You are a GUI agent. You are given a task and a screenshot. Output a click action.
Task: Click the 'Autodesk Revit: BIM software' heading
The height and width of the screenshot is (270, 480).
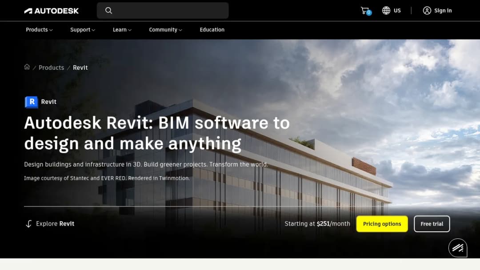click(157, 133)
